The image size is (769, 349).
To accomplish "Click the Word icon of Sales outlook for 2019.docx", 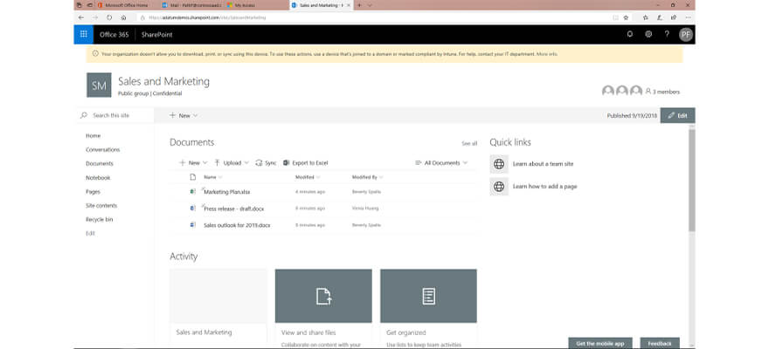I will coord(193,225).
